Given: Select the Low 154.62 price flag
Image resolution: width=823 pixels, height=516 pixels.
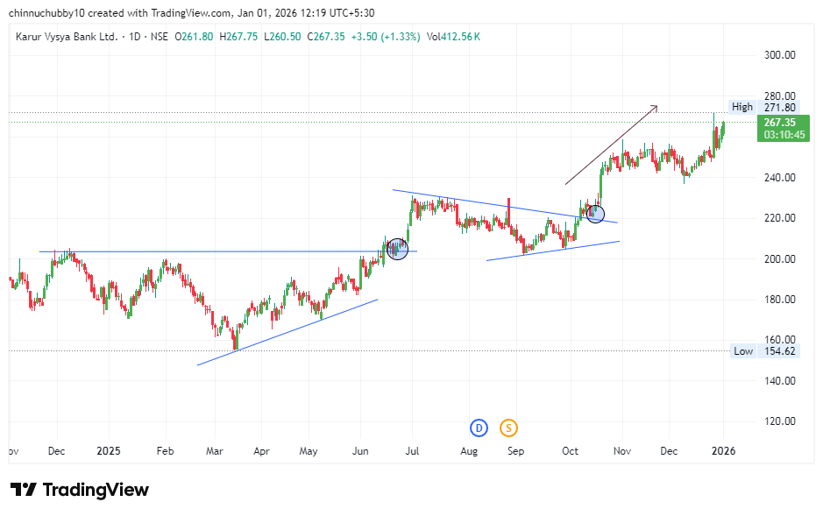Looking at the screenshot, I should tap(763, 350).
